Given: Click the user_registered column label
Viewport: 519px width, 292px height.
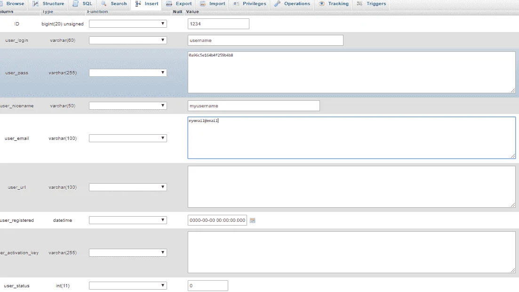Looking at the screenshot, I should click(17, 220).
